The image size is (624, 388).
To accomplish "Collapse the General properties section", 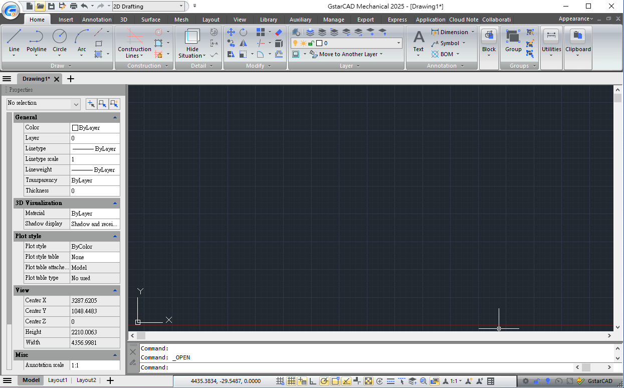I will tap(115, 117).
